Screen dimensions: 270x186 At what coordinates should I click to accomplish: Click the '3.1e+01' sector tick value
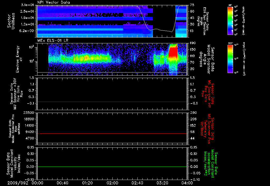(27, 5)
